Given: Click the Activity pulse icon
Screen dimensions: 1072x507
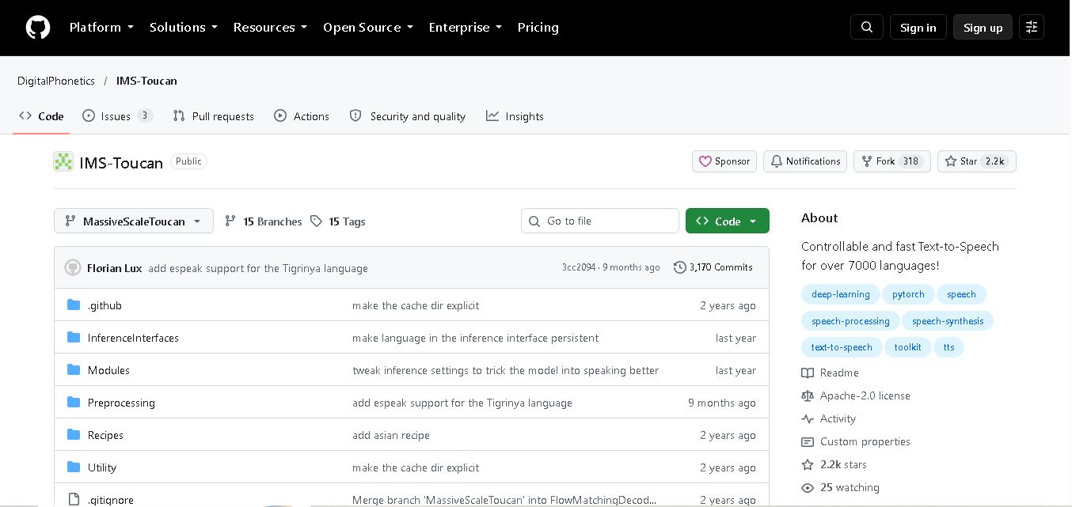Looking at the screenshot, I should (x=808, y=418).
